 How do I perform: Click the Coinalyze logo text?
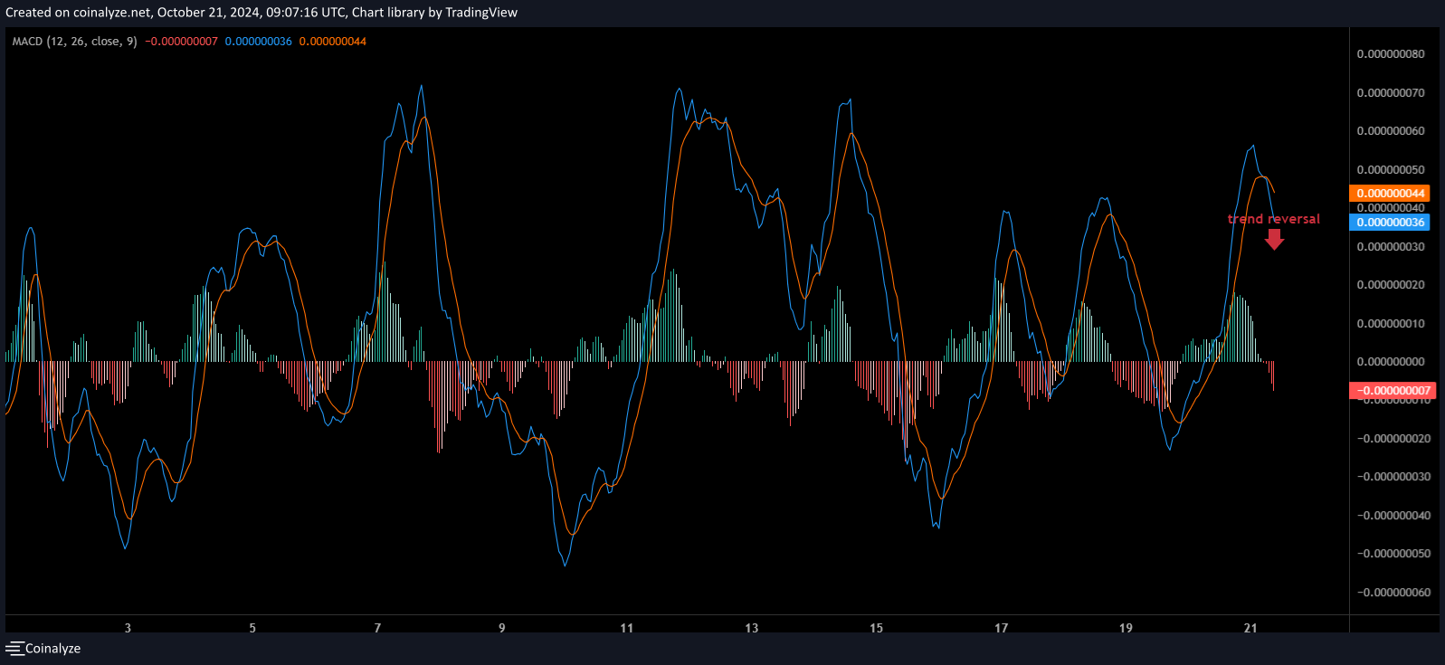pos(52,649)
